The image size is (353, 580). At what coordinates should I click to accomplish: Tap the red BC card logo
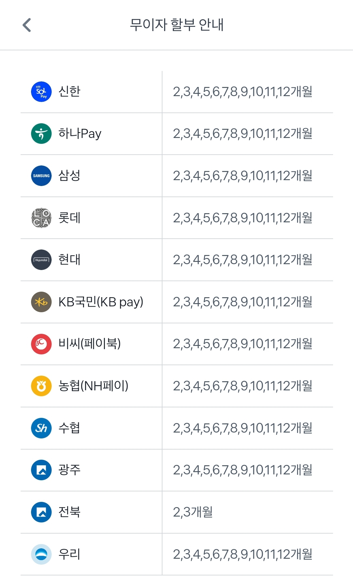coord(41,344)
